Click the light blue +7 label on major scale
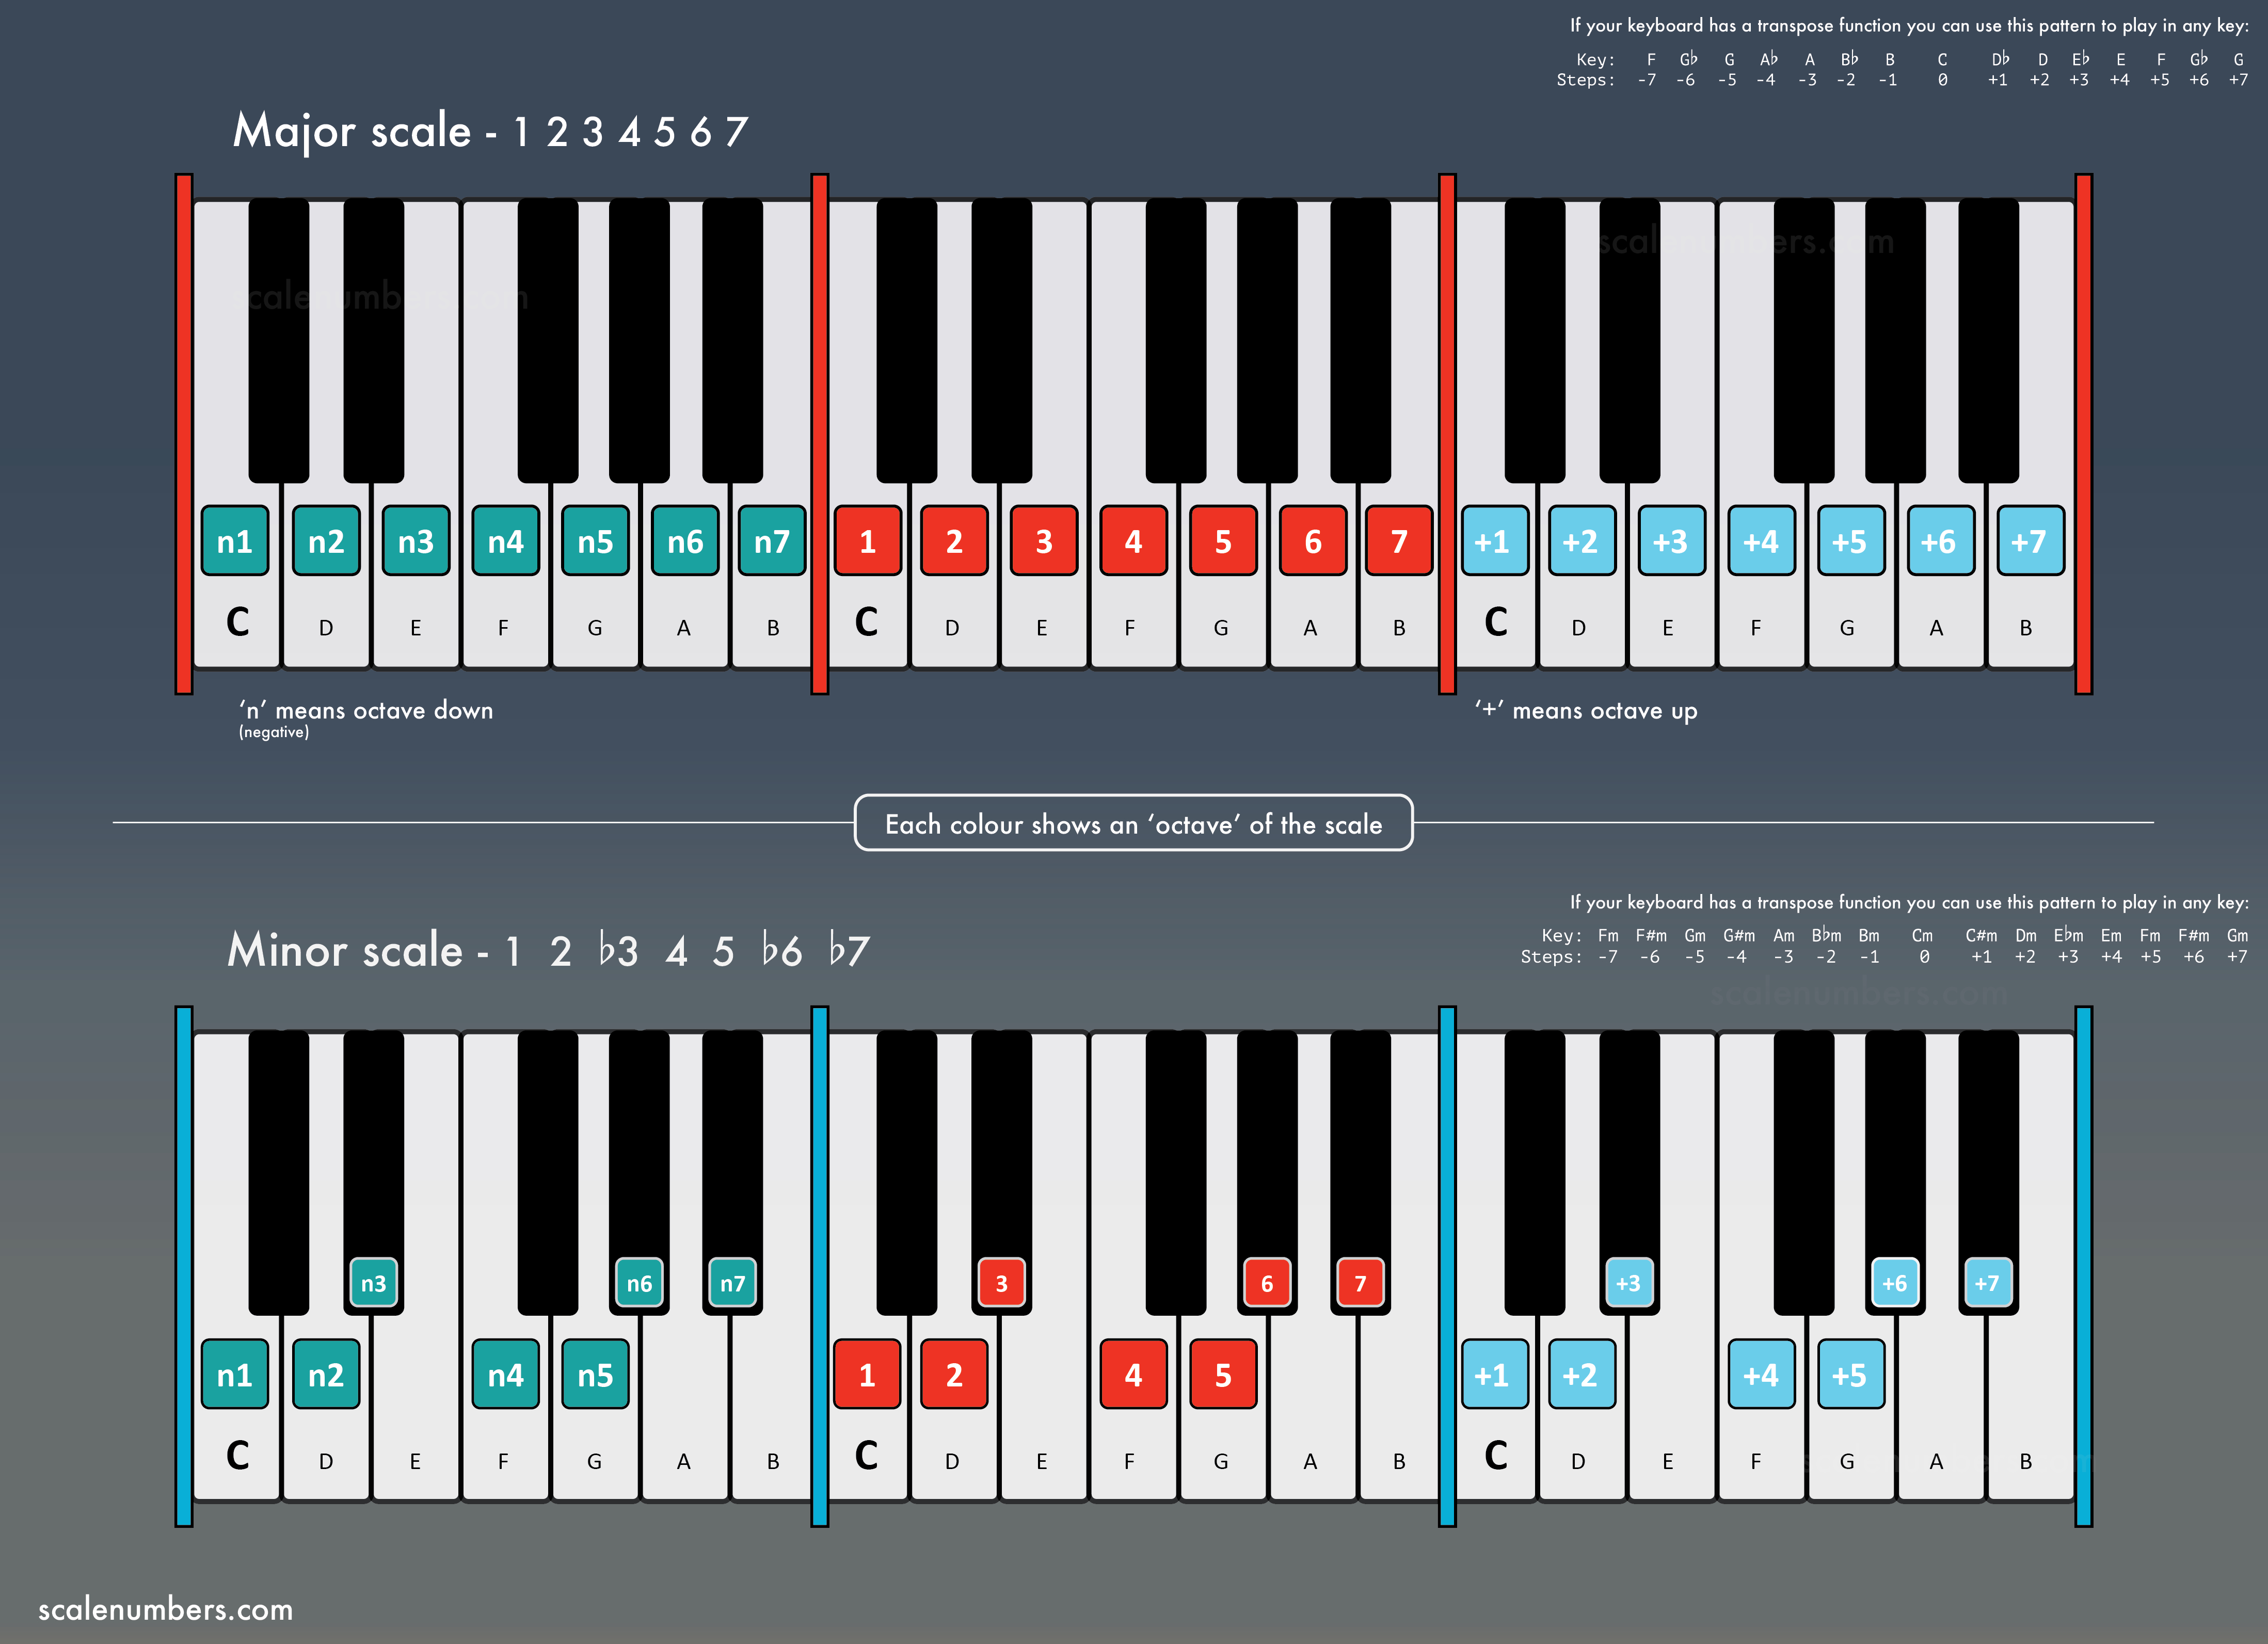The width and height of the screenshot is (2268, 1644). pos(2030,541)
